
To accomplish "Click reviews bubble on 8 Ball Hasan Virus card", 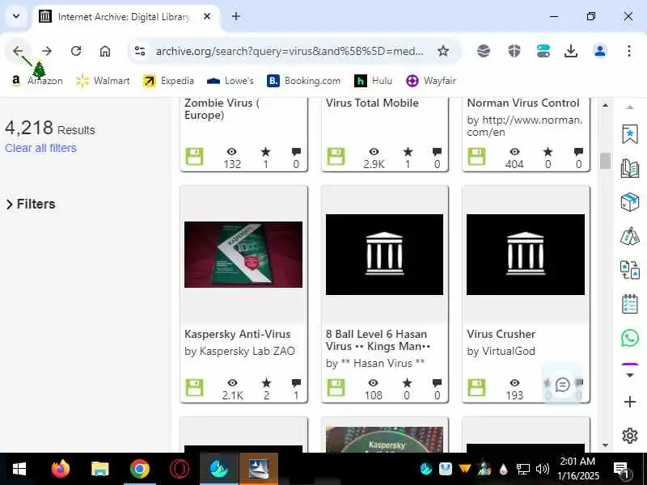I will [437, 382].
